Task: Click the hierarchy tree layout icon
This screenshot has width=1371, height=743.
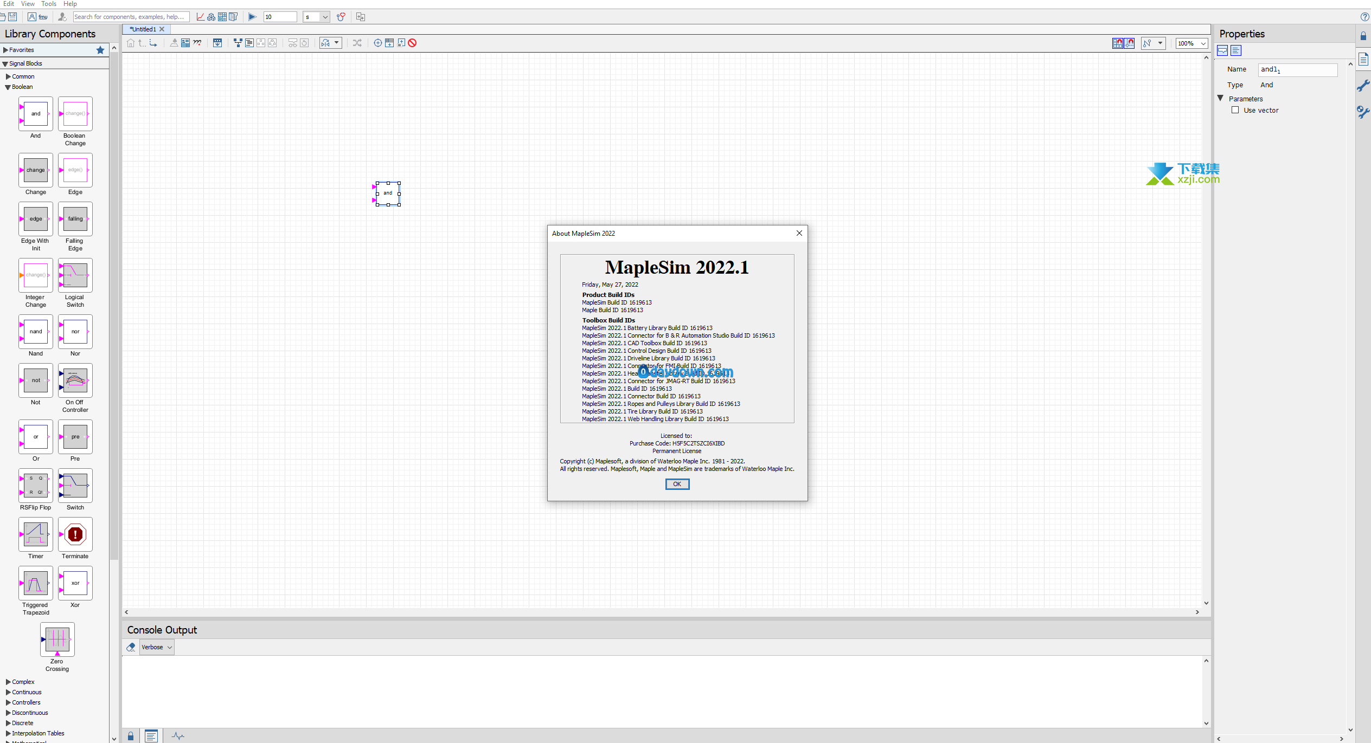Action: [x=238, y=43]
